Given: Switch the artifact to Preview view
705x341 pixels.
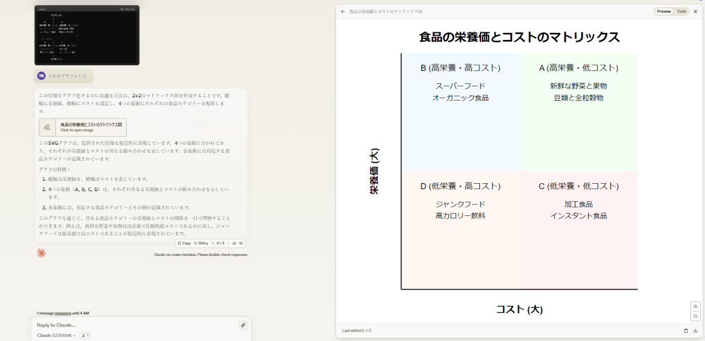Looking at the screenshot, I should 664,11.
